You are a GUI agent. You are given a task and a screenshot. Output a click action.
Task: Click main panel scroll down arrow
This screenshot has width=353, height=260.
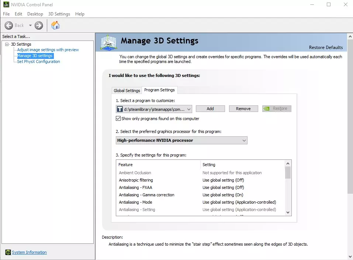350,257
